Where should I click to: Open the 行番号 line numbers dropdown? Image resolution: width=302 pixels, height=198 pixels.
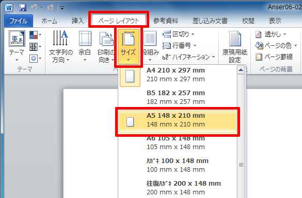(x=179, y=45)
